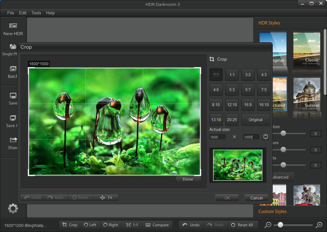Cancel the Crop dialog
Screen dimensions: 327x232
pos(256,198)
